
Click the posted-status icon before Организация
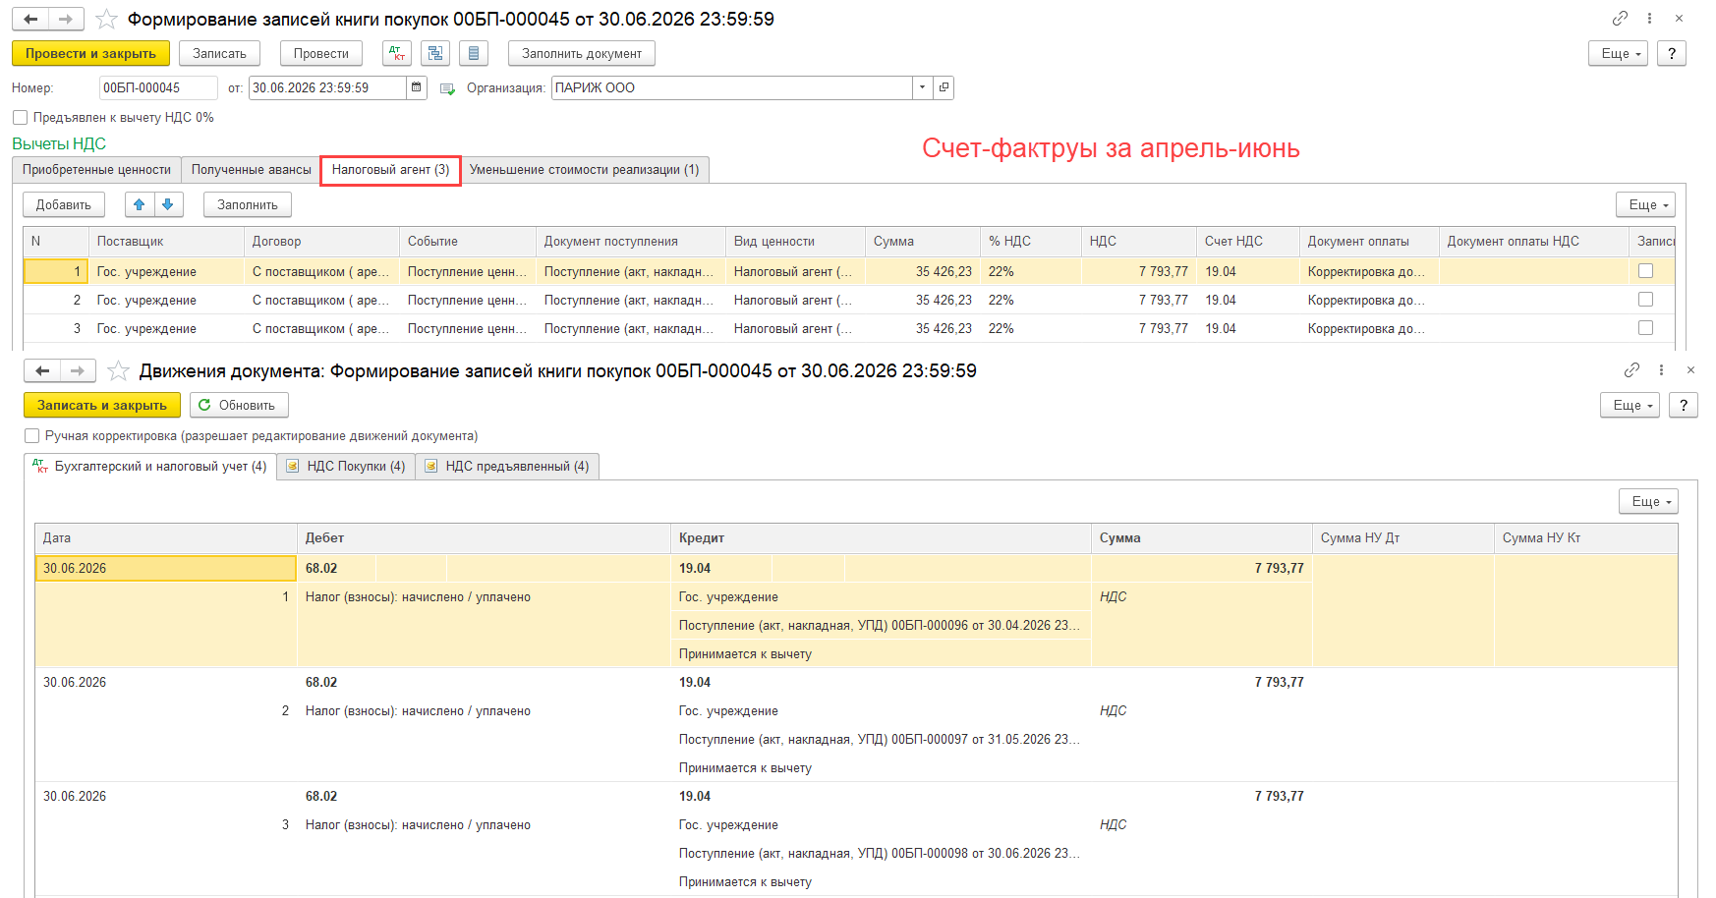(448, 88)
